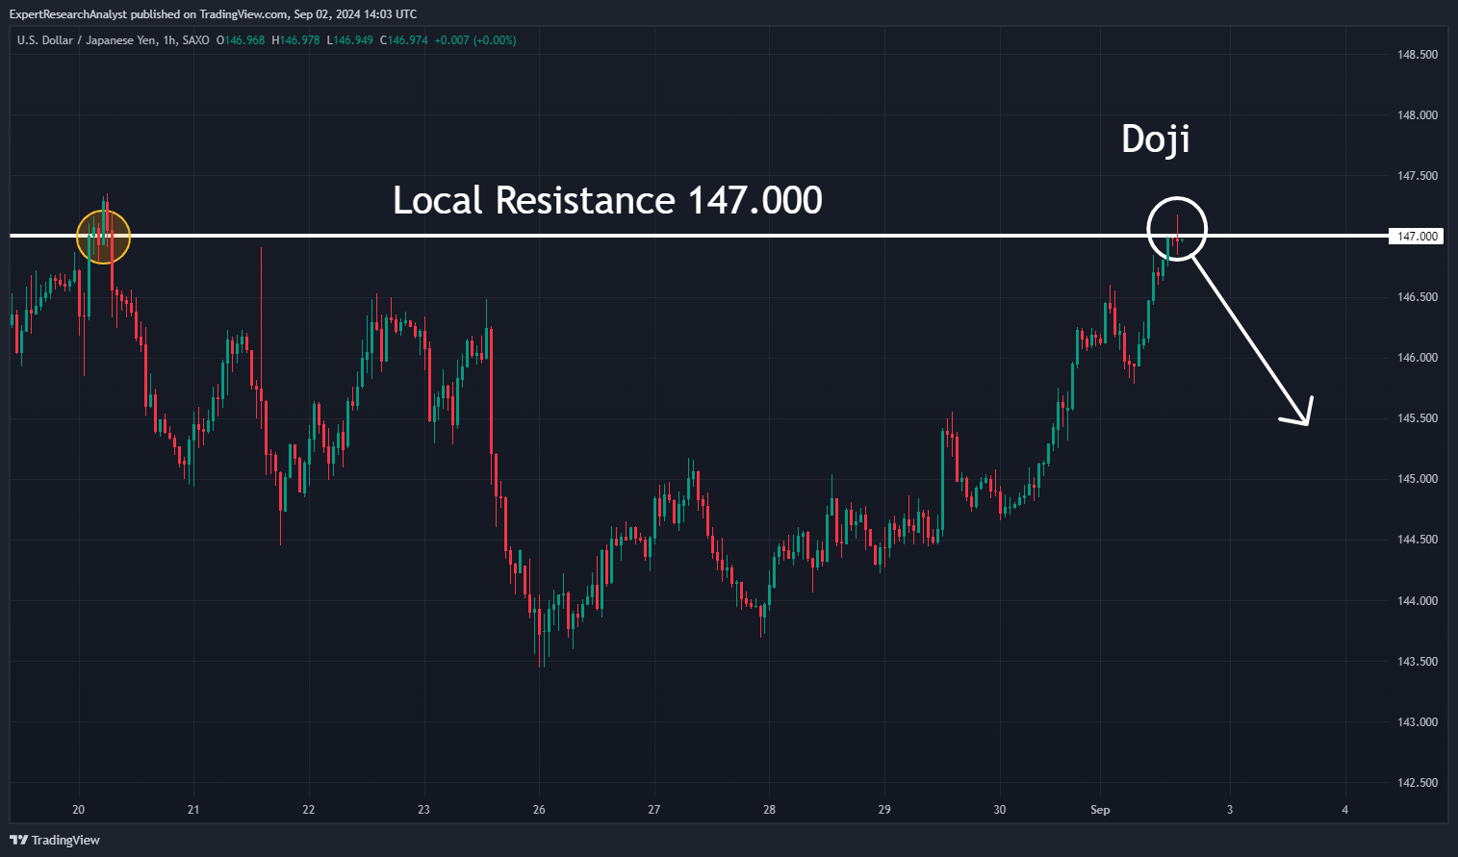Click the 1h timeframe in the chart legend

click(x=169, y=40)
